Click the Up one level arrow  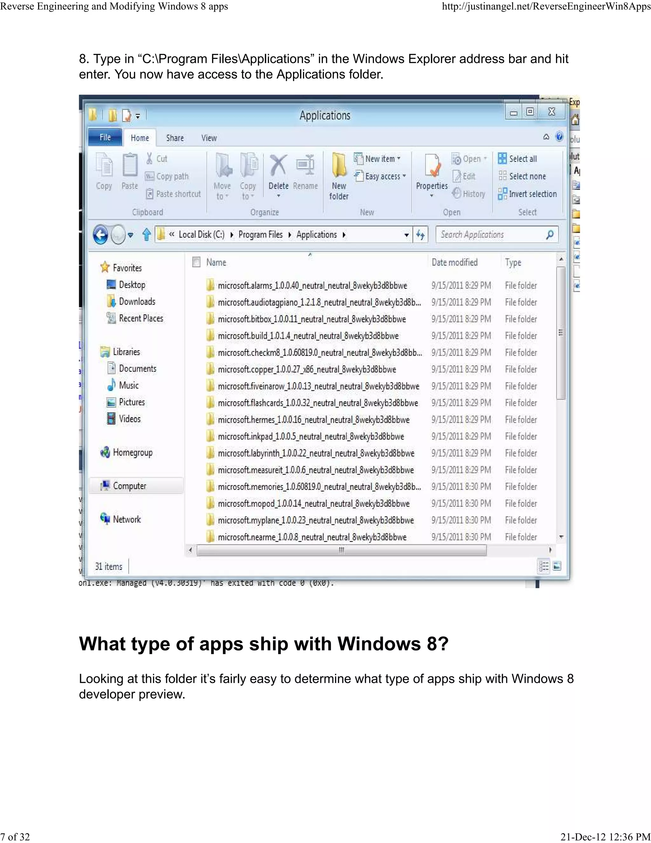pyautogui.click(x=147, y=234)
